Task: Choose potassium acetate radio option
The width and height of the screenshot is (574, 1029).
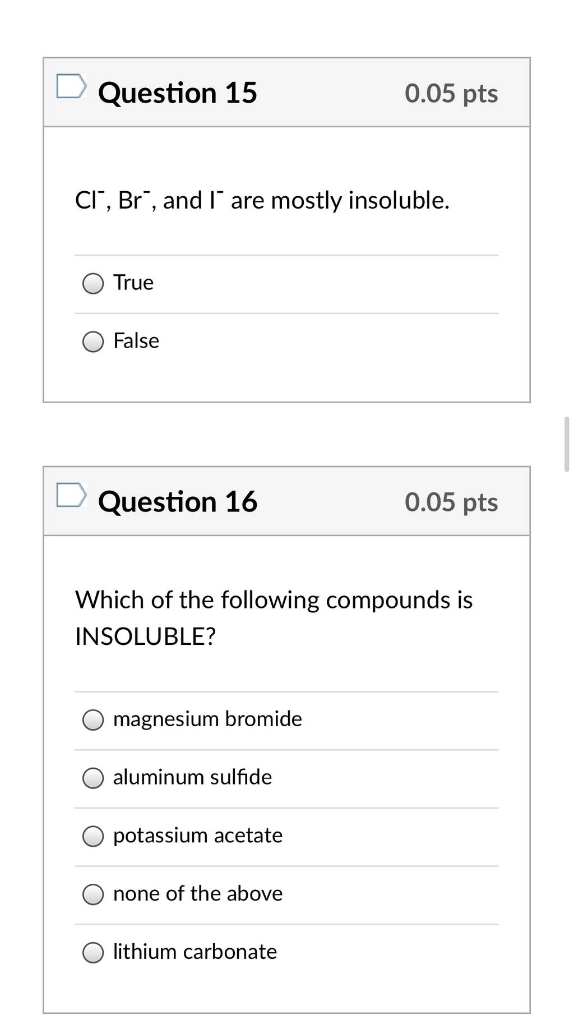Action: 93,836
